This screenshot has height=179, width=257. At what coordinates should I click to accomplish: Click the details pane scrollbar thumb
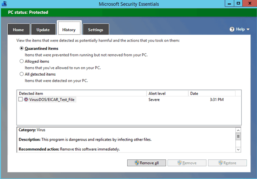[x=238, y=136]
